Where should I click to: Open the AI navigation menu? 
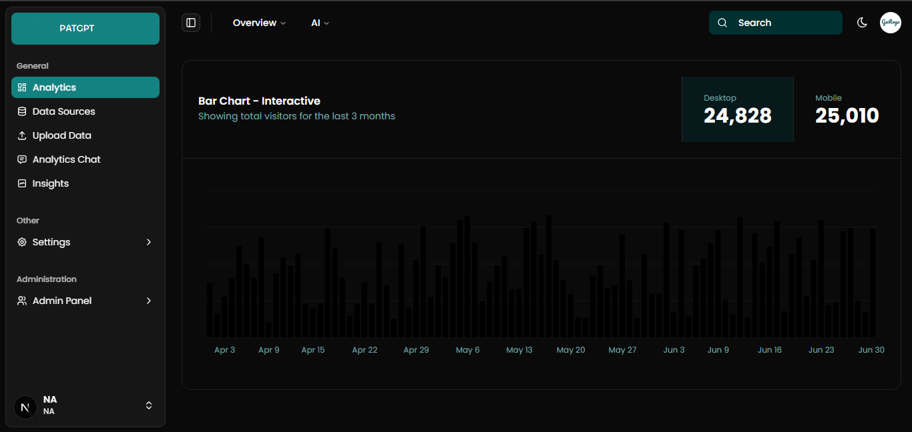(x=320, y=23)
